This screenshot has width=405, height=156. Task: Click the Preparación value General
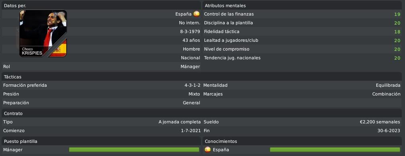(x=191, y=103)
